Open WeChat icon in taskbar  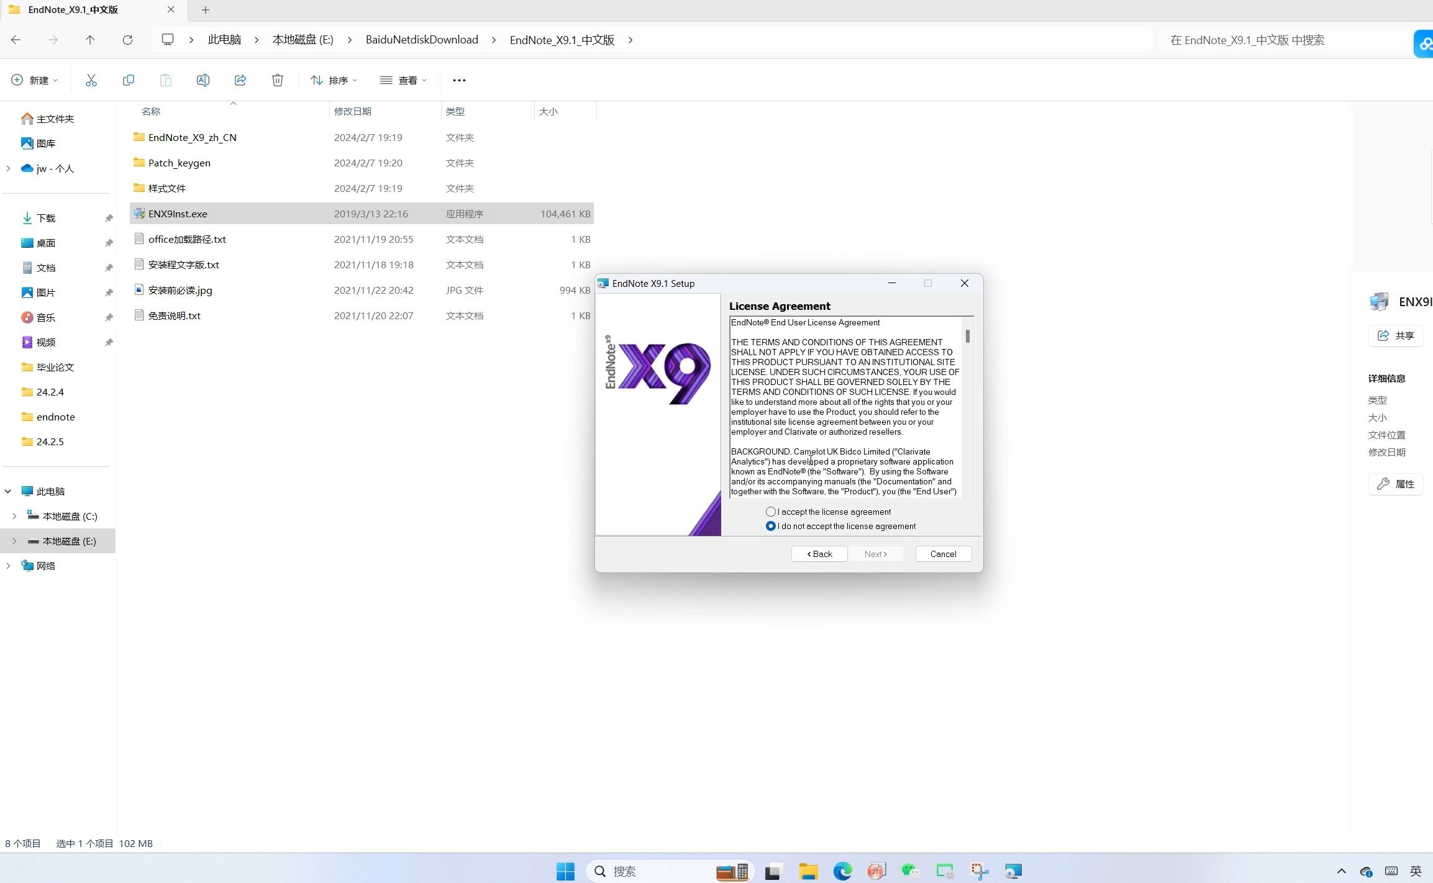[910, 871]
